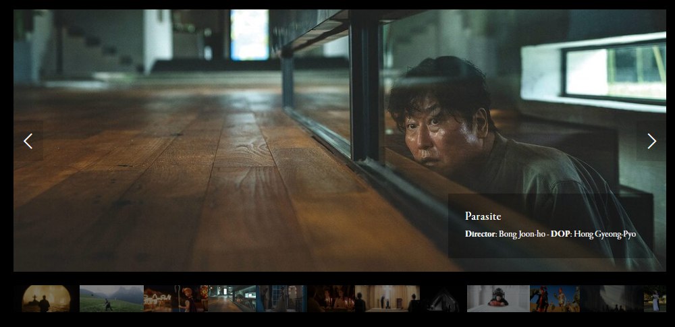This screenshot has height=327, width=675.
Task: Select the dark tent-shaped thumbnail
Action: pyautogui.click(x=443, y=299)
